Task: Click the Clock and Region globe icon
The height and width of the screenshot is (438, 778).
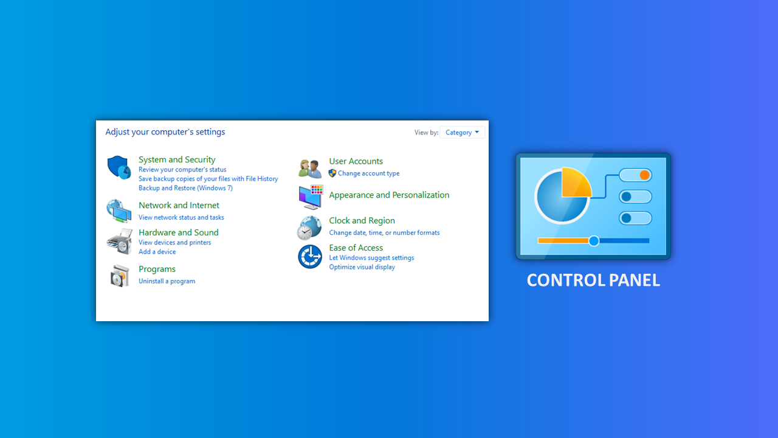Action: pyautogui.click(x=309, y=228)
